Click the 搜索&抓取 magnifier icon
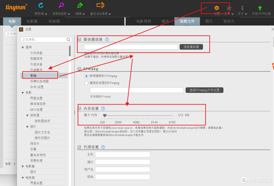This screenshot has width=274, height=186. pos(61,5)
